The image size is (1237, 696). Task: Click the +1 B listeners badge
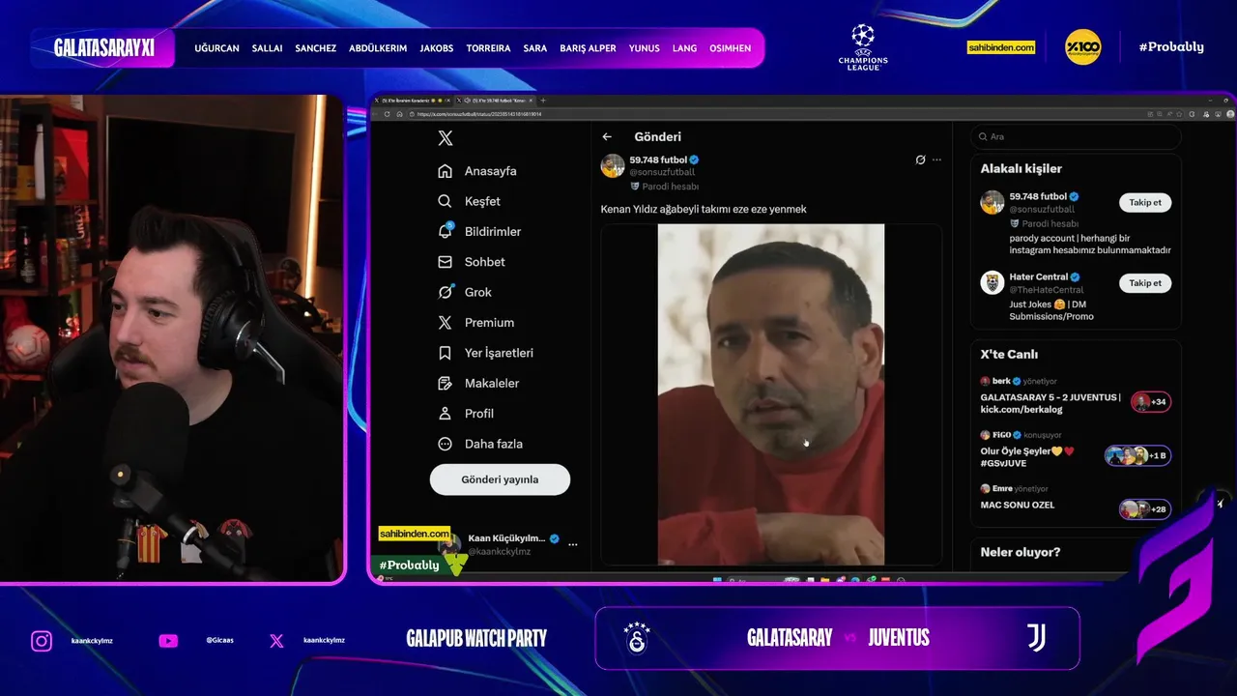[1138, 455]
